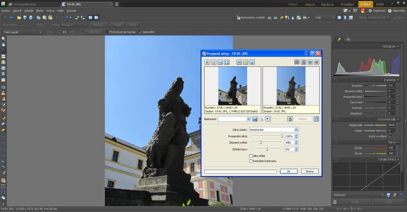The height and width of the screenshot is (212, 407).
Task: Switch to the Správce tab
Action: pos(328,4)
